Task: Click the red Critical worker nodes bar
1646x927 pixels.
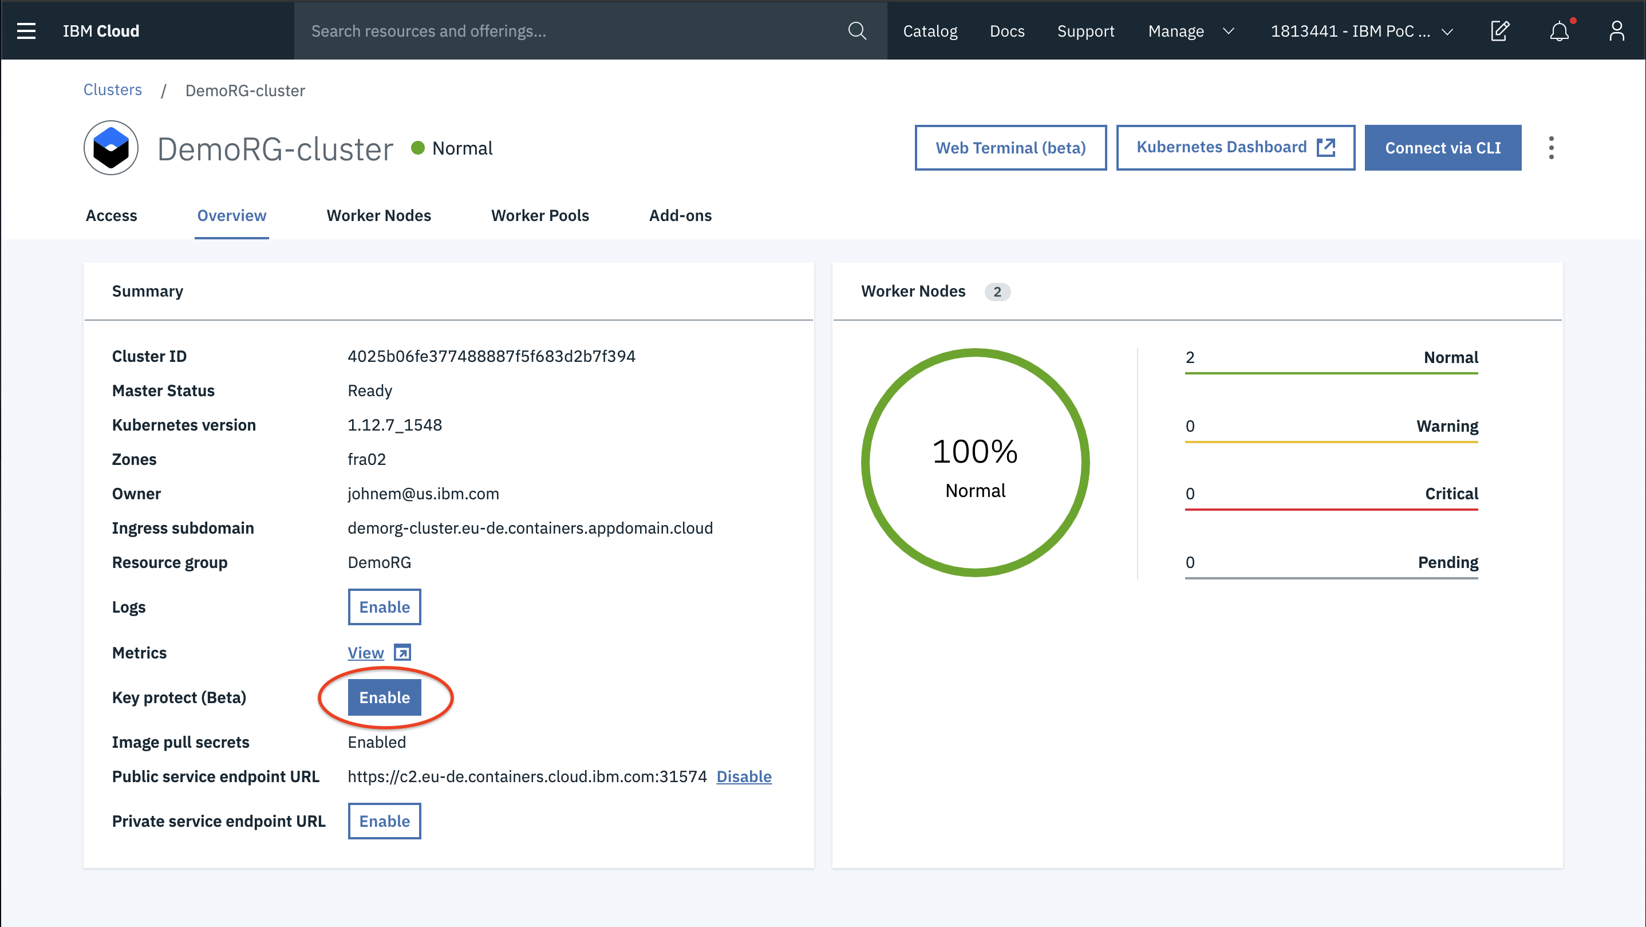Action: tap(1331, 509)
